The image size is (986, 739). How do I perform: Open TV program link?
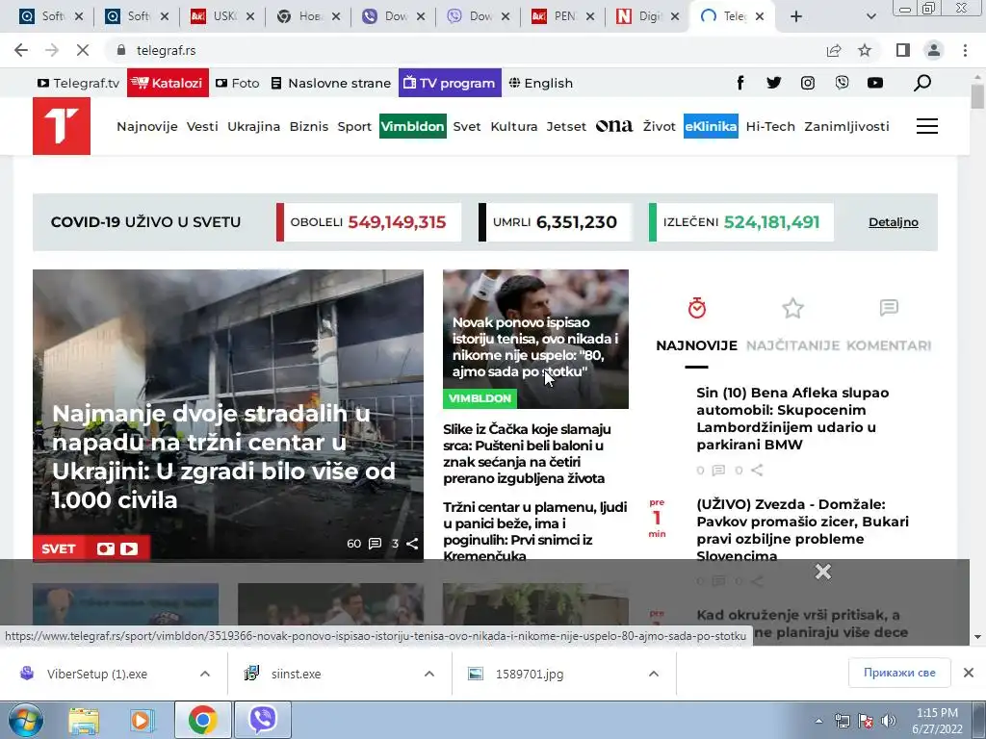pos(450,83)
